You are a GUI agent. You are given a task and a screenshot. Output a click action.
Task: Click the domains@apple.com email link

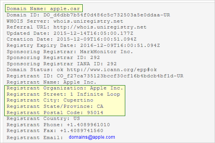[x=92, y=137]
